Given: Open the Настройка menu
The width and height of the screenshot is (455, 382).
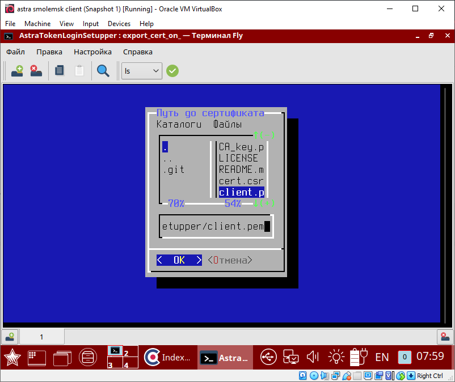Looking at the screenshot, I should (x=92, y=52).
